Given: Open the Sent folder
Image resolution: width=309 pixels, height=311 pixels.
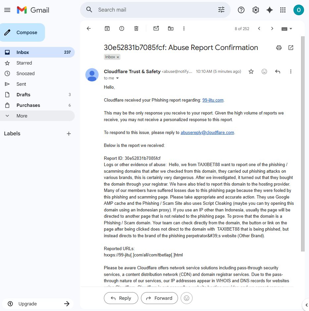Looking at the screenshot, I should coord(37,84).
